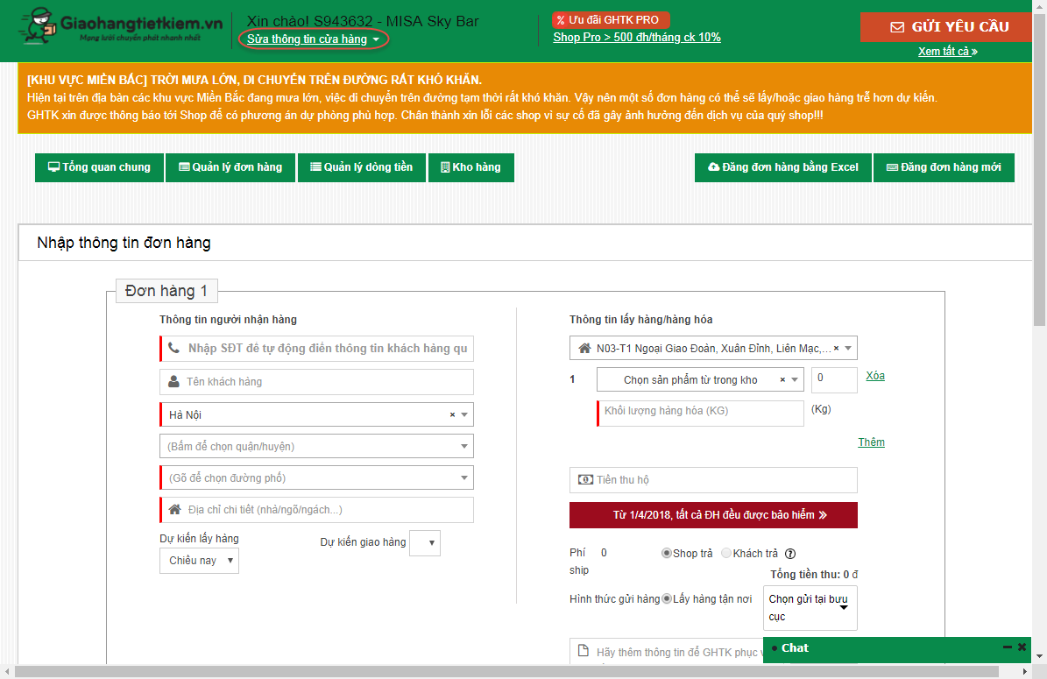The image size is (1047, 679).
Task: Open the Xem tất cả link
Action: pos(947,52)
